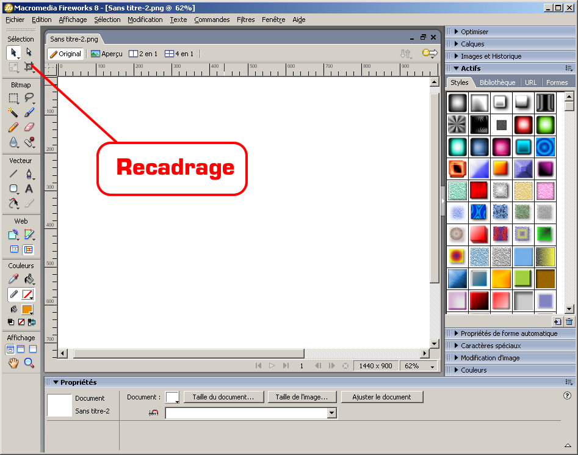Expand the Optimiser panel
The height and width of the screenshot is (455, 578).
point(474,32)
